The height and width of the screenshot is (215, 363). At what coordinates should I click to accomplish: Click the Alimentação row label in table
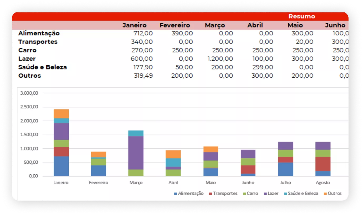point(39,33)
